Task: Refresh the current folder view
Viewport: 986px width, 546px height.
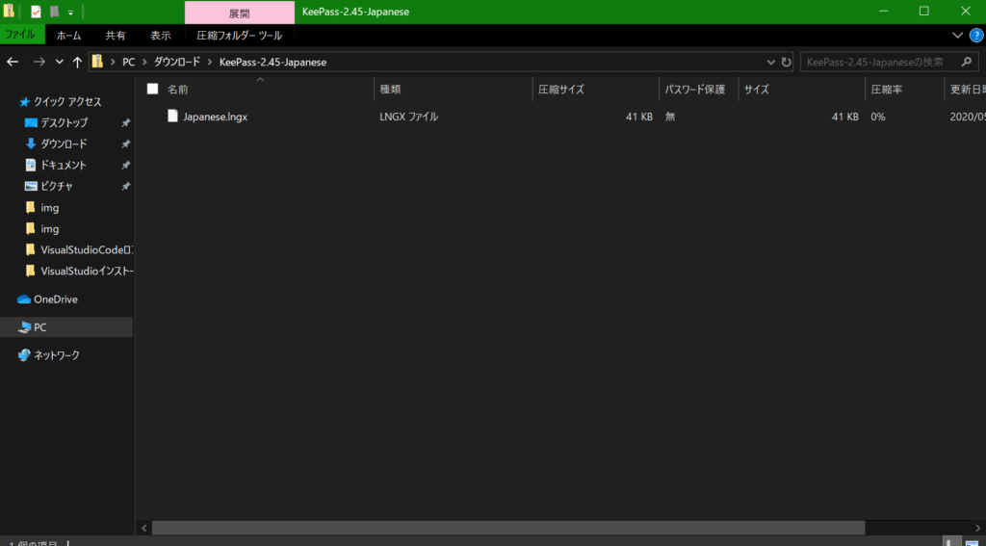Action: point(787,62)
